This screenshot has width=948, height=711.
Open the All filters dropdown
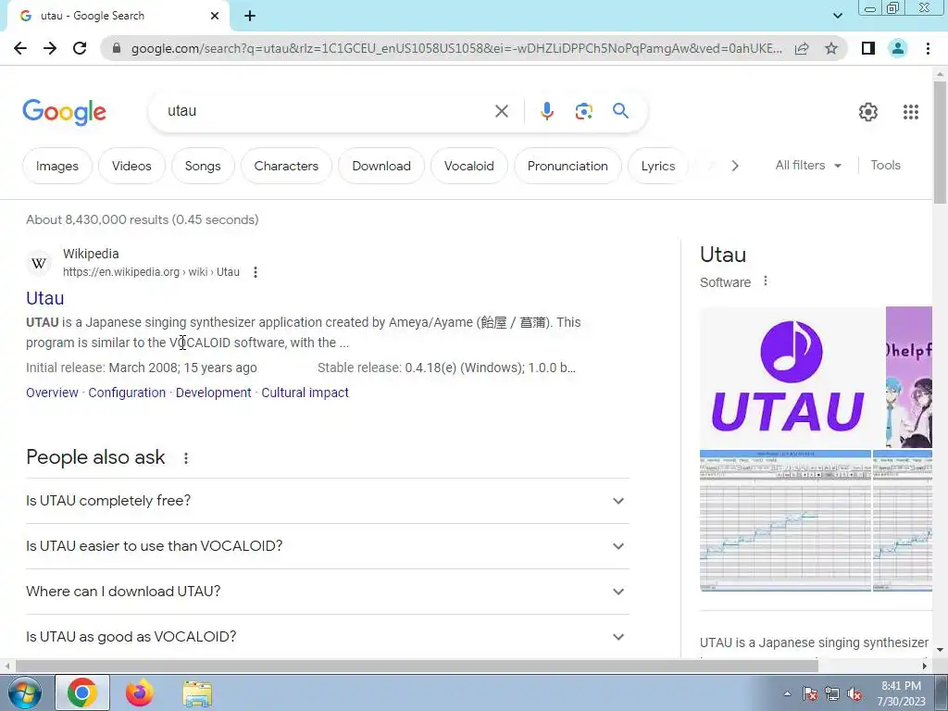(808, 165)
